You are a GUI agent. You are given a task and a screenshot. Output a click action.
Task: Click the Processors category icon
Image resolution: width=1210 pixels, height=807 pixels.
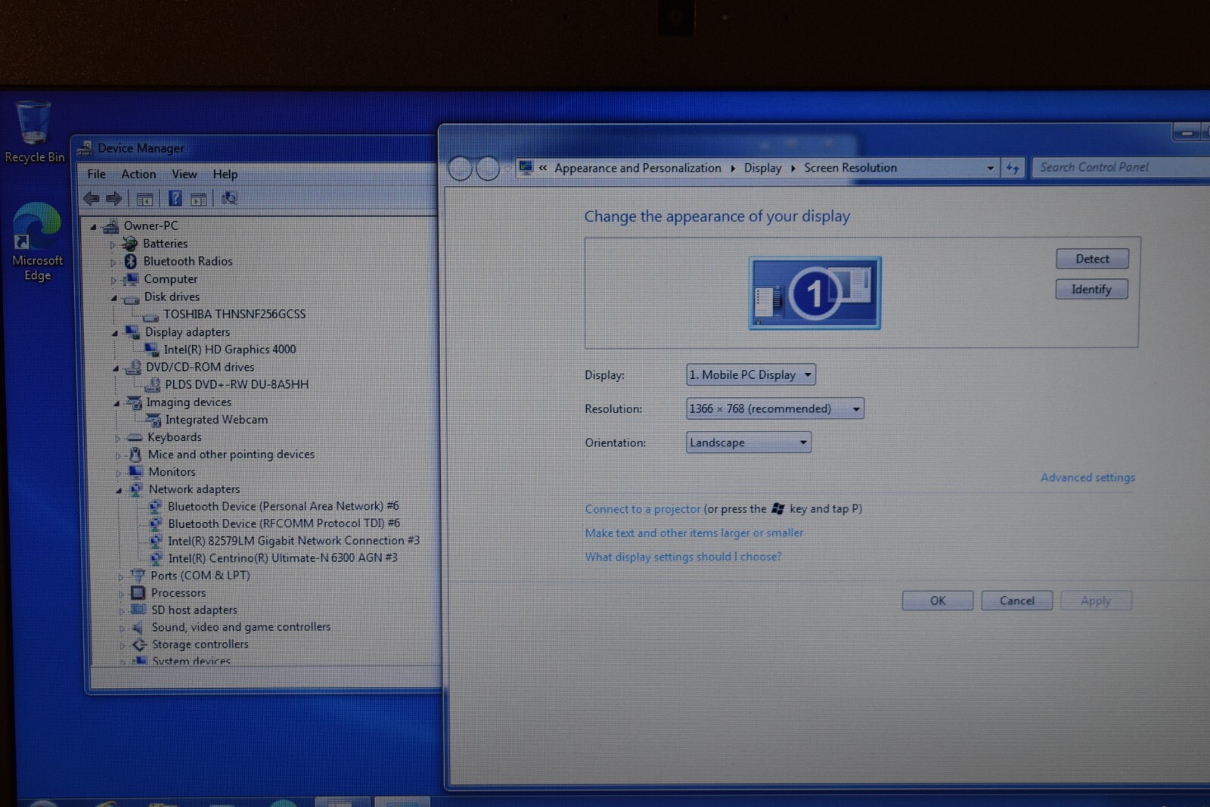tap(138, 593)
